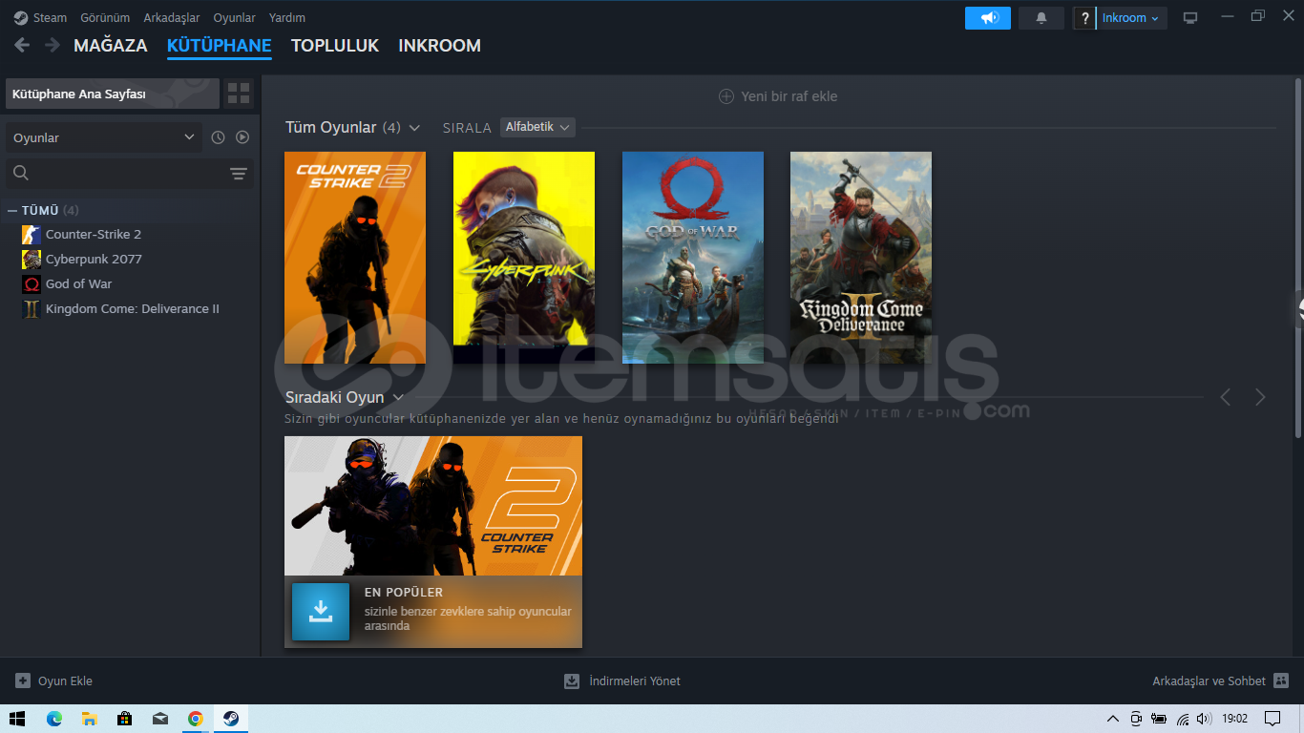Open the Oyunlar menu in the menu bar
Image resolution: width=1304 pixels, height=733 pixels.
tap(235, 18)
